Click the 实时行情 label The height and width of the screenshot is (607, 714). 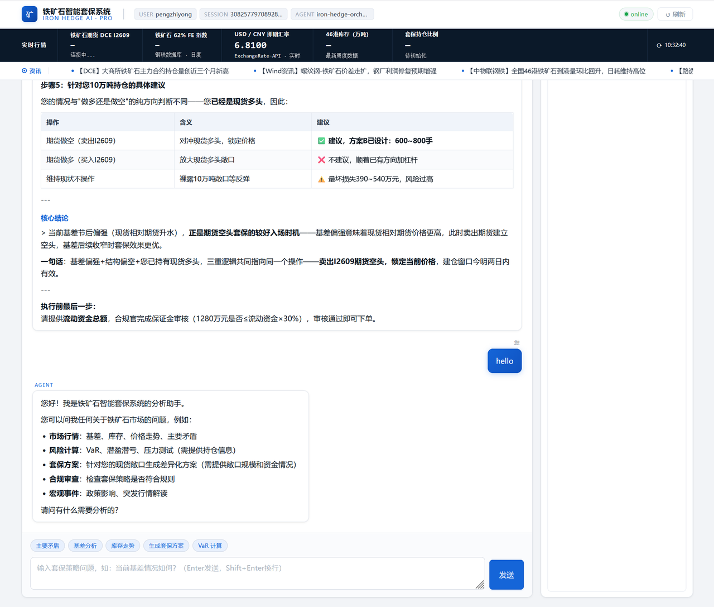(34, 45)
